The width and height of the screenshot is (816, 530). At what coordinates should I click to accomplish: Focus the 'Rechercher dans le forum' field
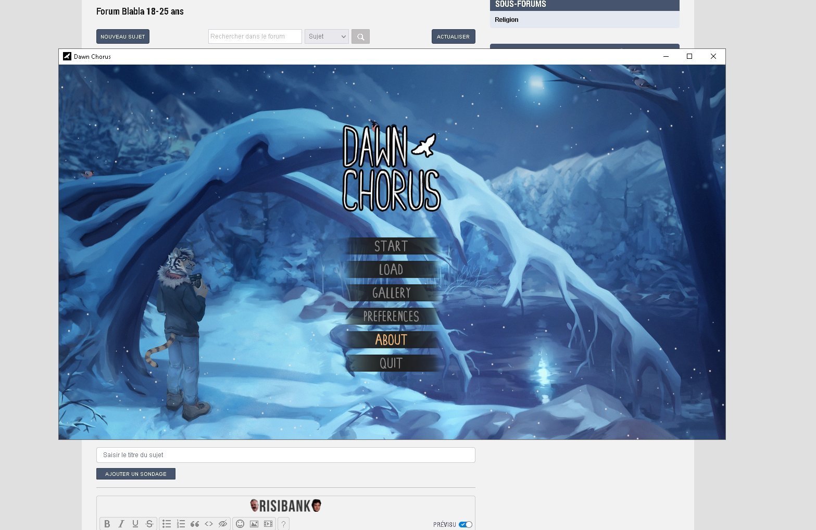point(255,36)
